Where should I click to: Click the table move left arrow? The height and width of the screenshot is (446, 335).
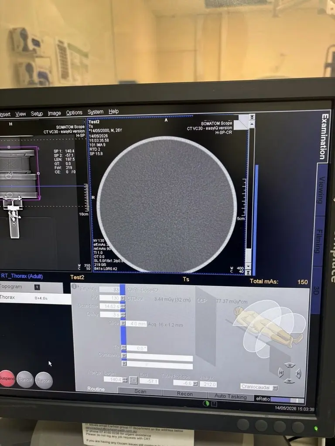280,372
